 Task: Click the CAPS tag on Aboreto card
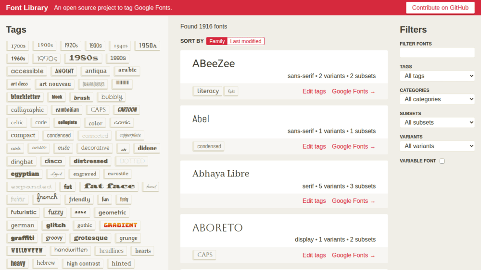tap(204, 255)
